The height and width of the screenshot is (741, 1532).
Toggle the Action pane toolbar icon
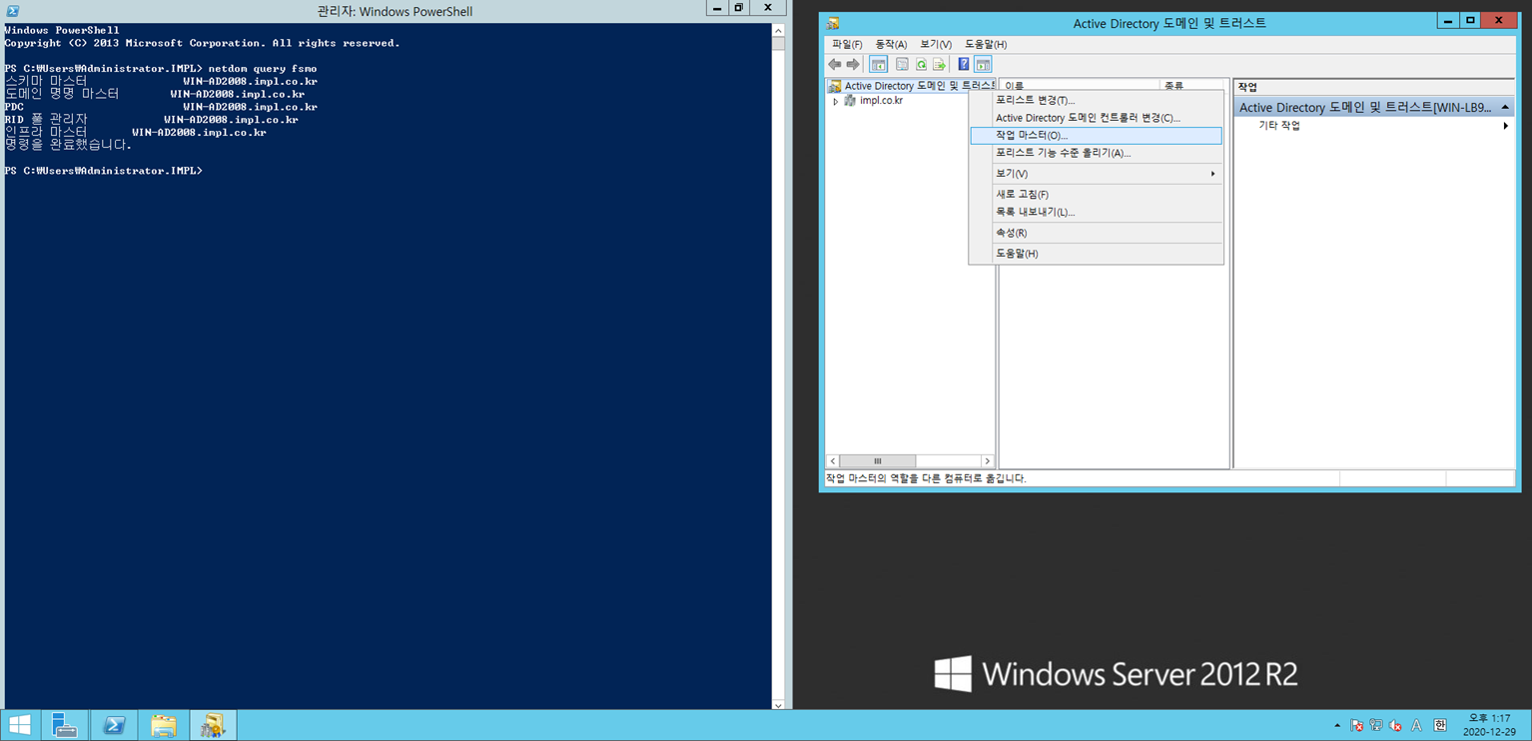coord(983,65)
